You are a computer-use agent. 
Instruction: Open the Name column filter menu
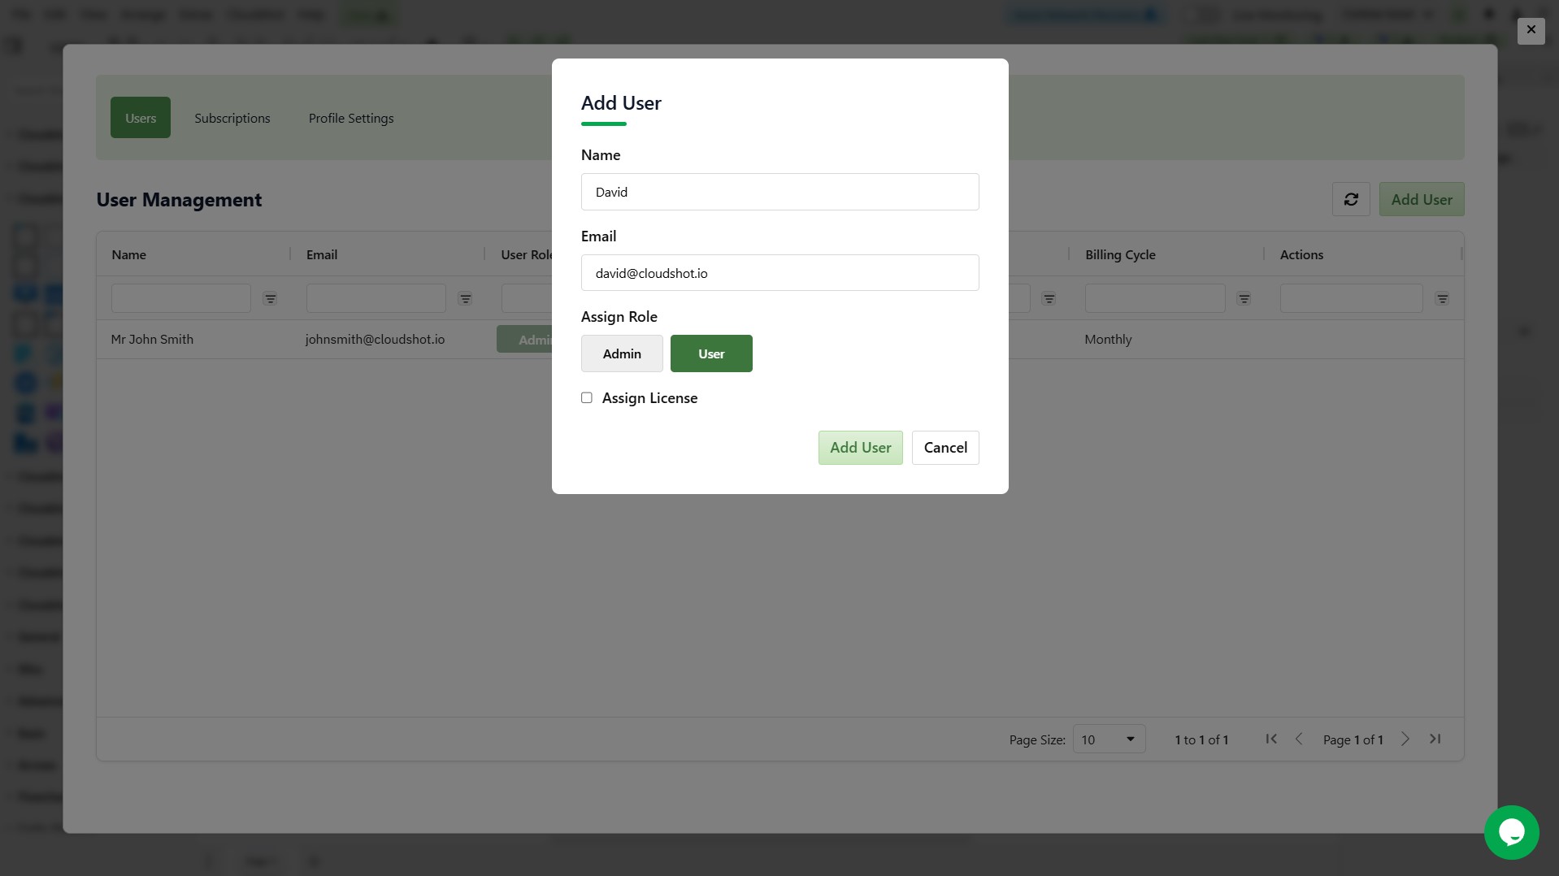pyautogui.click(x=270, y=299)
